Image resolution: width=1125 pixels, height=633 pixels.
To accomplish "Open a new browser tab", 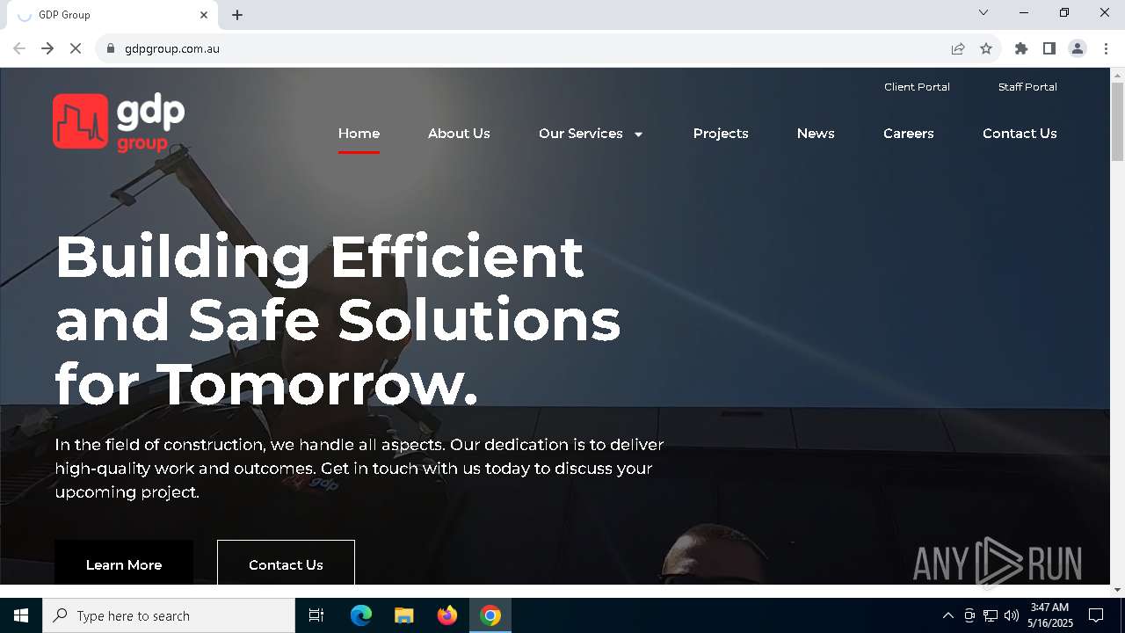I will [237, 15].
